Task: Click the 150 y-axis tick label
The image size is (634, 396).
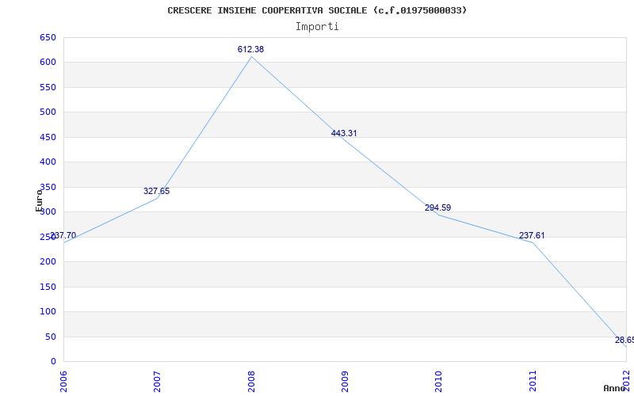Action: tap(48, 287)
